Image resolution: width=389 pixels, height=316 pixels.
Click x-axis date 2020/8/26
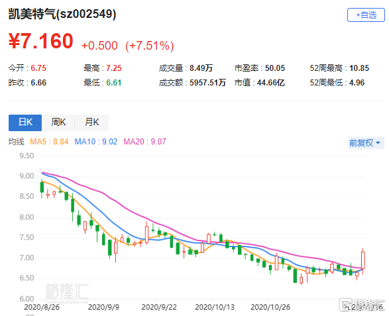point(42,307)
